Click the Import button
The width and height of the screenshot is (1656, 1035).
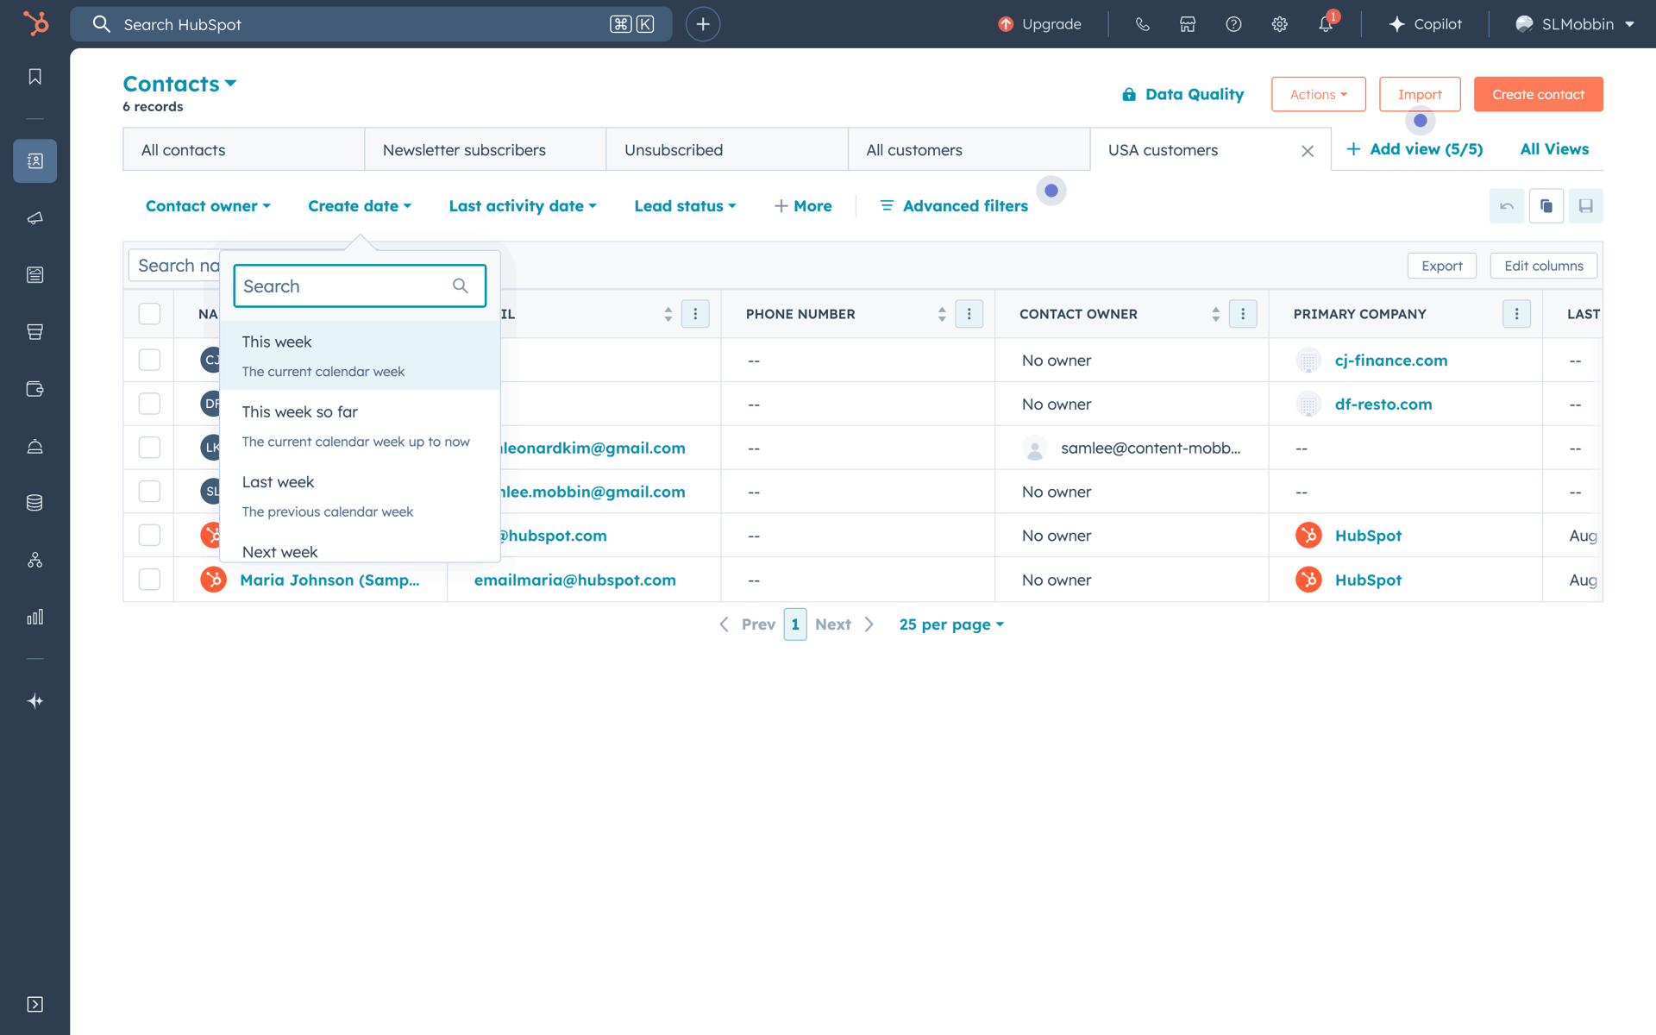tap(1420, 94)
